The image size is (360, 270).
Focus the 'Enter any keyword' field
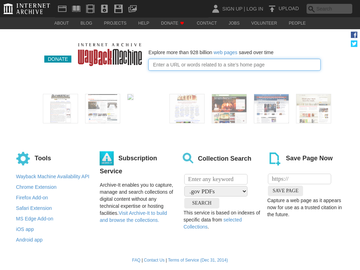pos(216,179)
